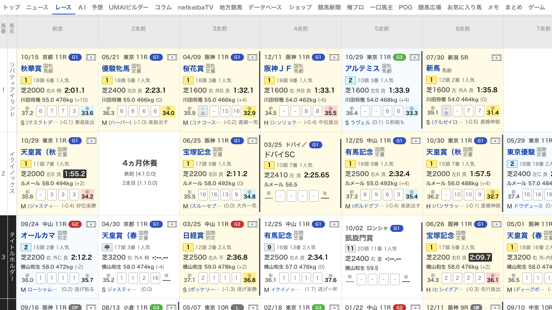Open the 一口馬主 tab
This screenshot has width=552, height=310.
point(382,7)
